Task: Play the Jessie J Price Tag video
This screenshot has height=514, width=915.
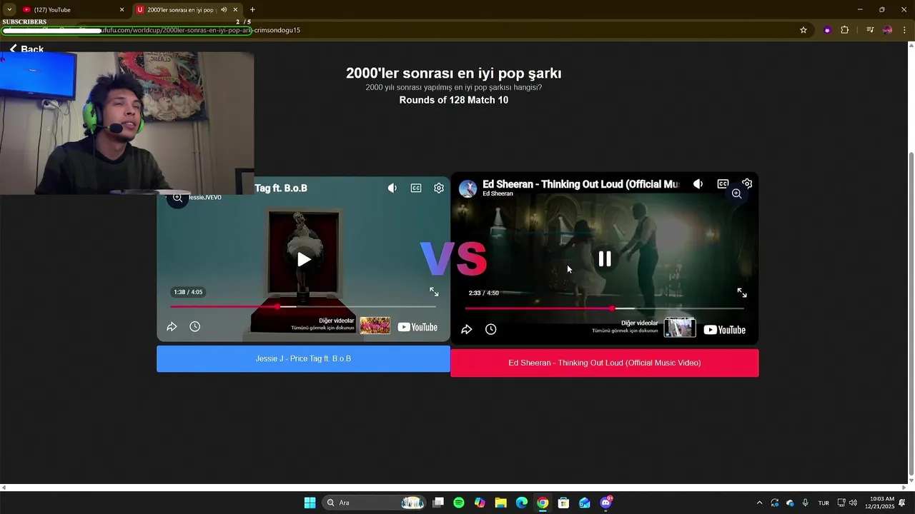Action: (304, 259)
